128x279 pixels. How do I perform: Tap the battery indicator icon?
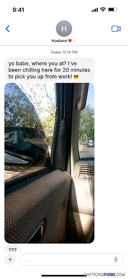112,9
